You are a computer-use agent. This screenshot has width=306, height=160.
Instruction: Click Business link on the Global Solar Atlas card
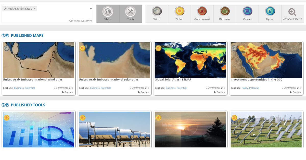click(171, 88)
